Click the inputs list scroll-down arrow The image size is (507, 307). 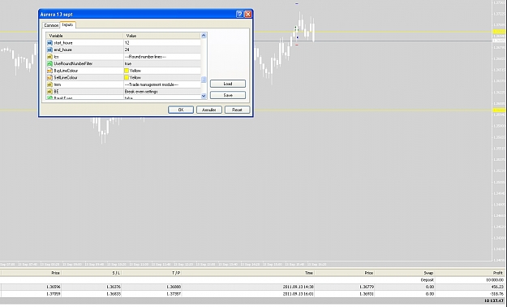coord(204,96)
